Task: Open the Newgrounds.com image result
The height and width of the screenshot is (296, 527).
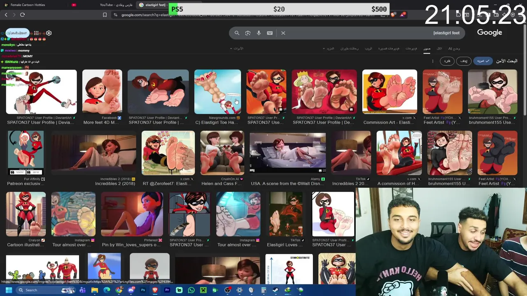Action: pos(217,92)
